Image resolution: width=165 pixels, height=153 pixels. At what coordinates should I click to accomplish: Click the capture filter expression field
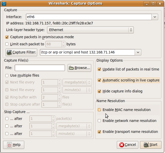[x=87, y=52]
